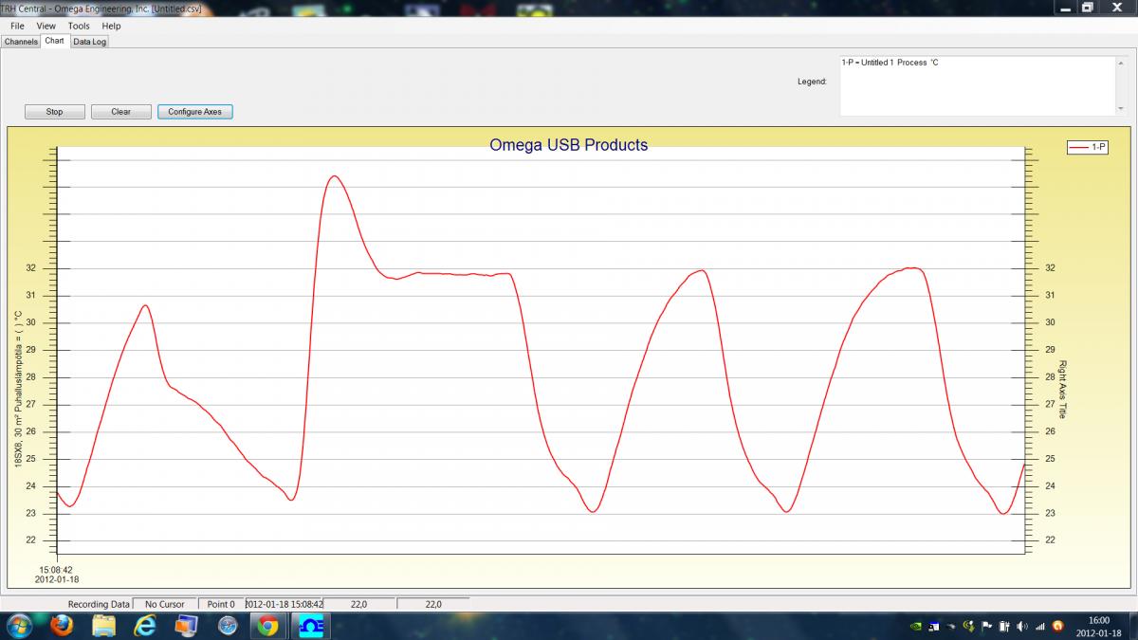The height and width of the screenshot is (640, 1138).
Task: Switch to the Data Log tab
Action: point(89,42)
